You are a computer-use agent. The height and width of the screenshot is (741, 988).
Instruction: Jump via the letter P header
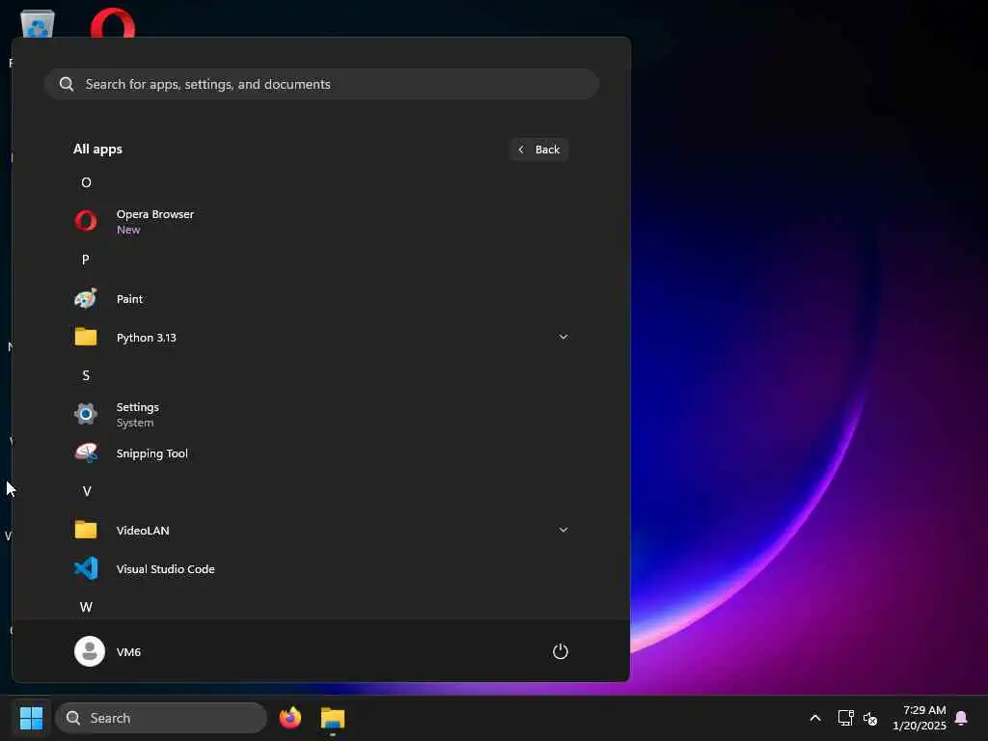point(86,260)
